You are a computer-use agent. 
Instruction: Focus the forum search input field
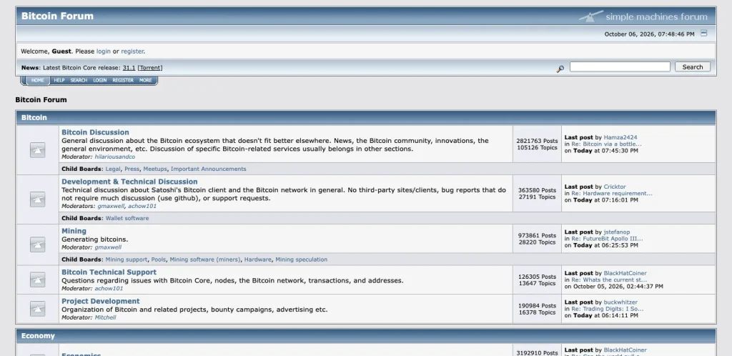coord(620,66)
